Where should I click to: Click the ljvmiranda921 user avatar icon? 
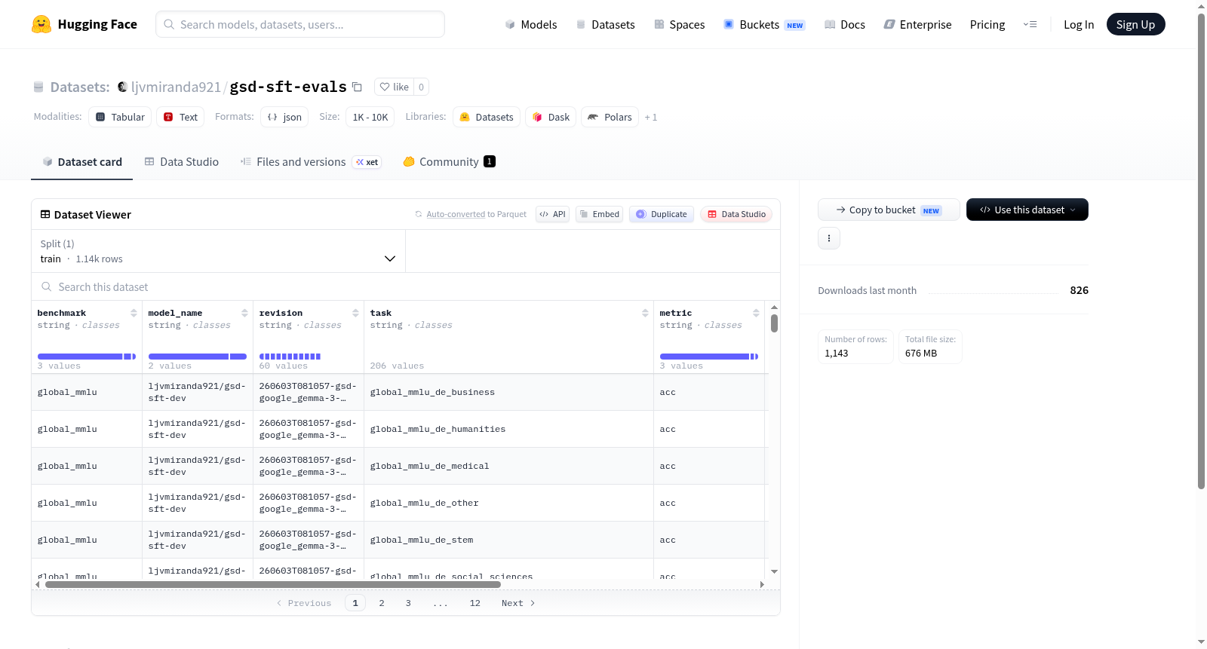point(122,87)
